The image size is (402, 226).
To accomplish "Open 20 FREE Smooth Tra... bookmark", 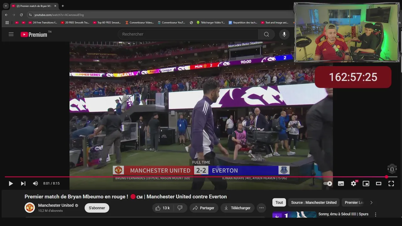I will pos(75,23).
